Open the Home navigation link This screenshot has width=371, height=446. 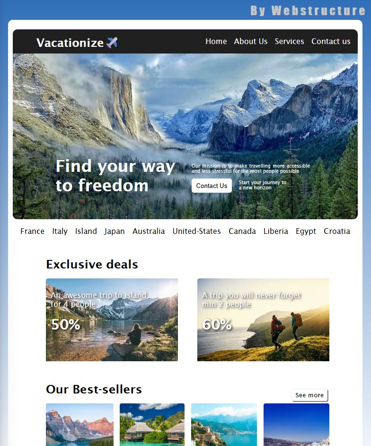pyautogui.click(x=216, y=42)
